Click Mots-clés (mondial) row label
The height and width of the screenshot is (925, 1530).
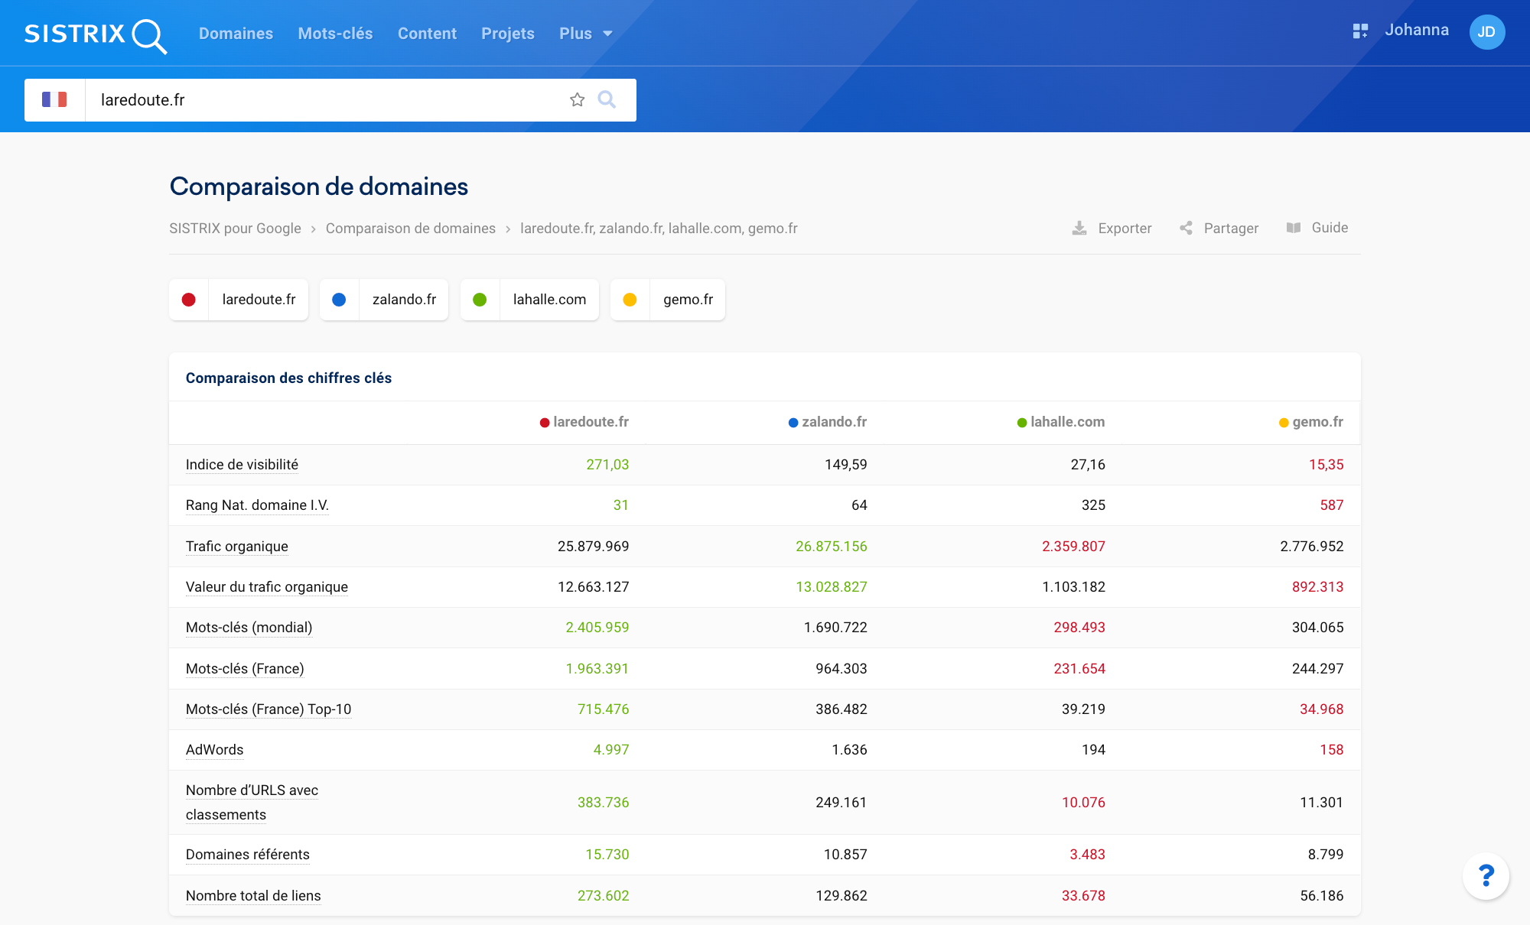249,628
